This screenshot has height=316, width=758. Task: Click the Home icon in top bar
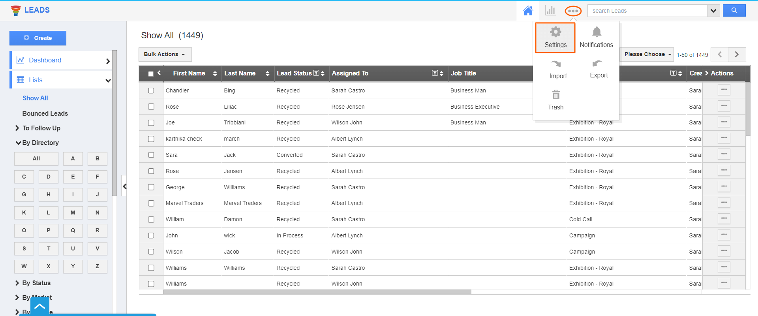[528, 11]
